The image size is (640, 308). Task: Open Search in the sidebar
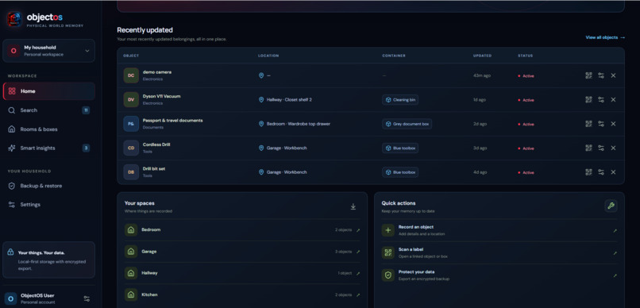click(x=49, y=110)
